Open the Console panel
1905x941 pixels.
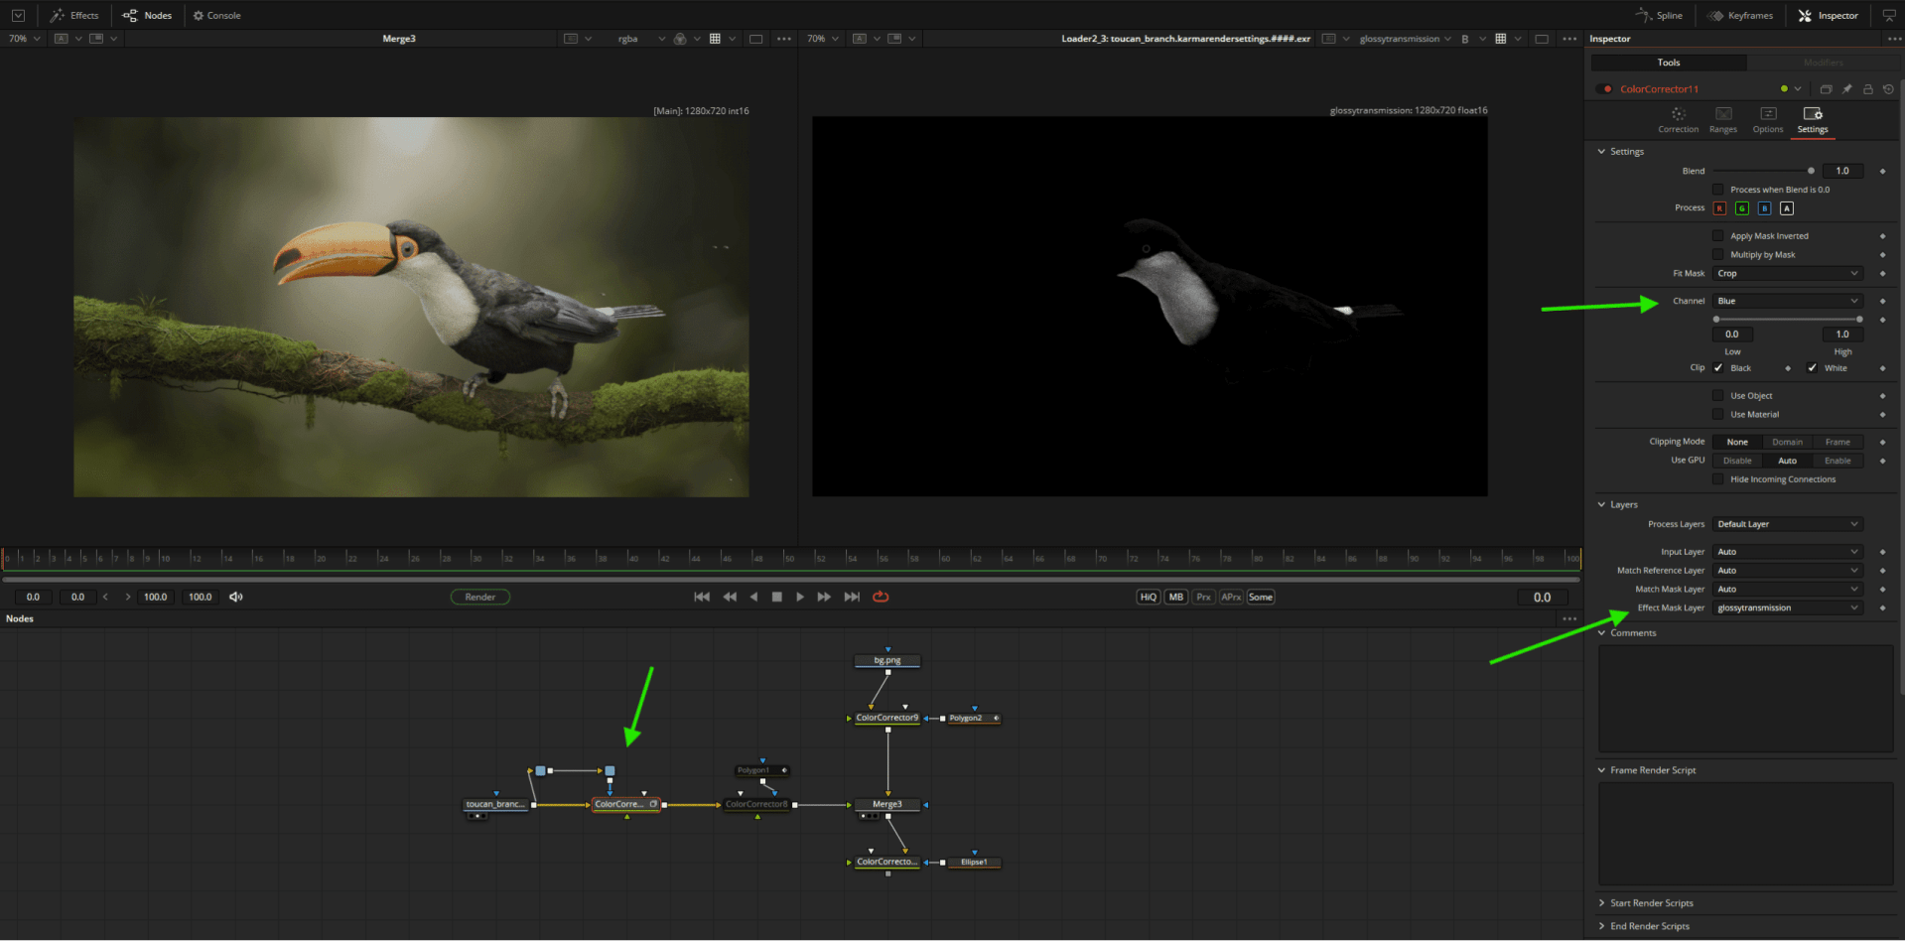tap(216, 15)
